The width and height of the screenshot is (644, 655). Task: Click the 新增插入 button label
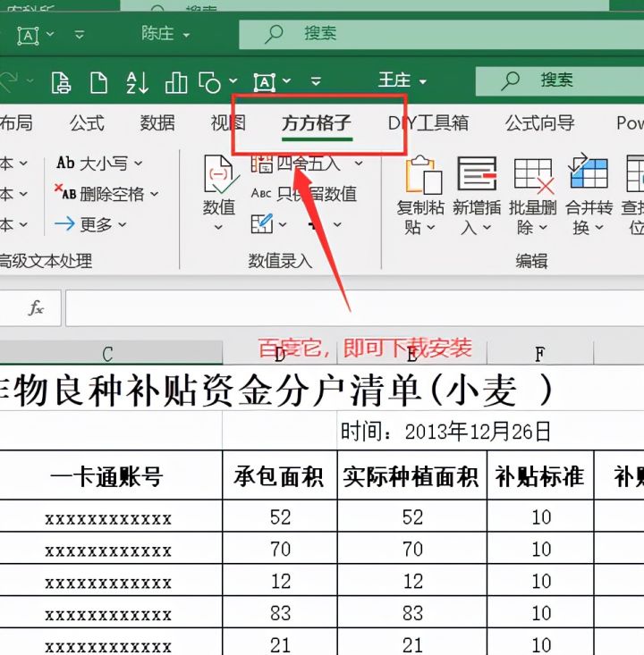477,217
